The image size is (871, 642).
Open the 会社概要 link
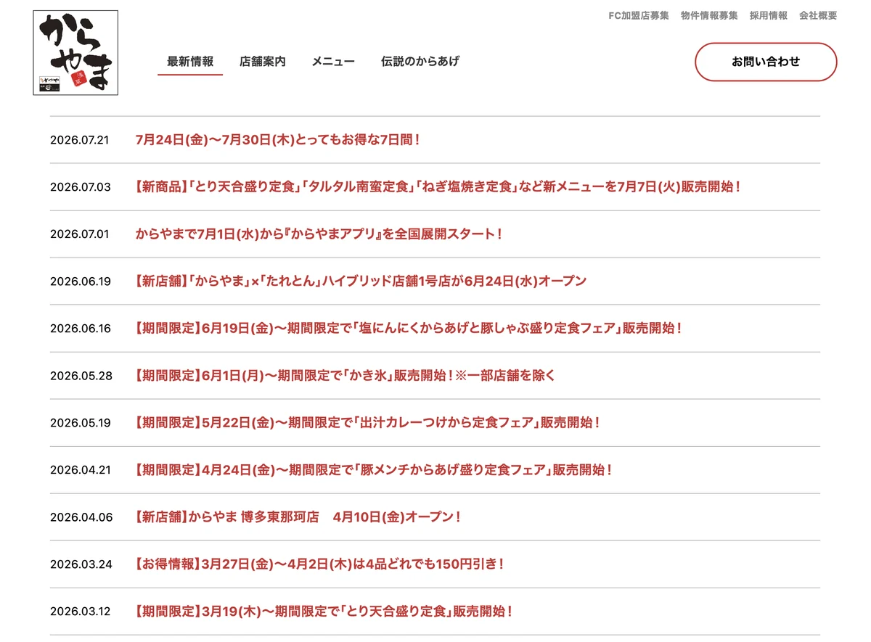pyautogui.click(x=818, y=15)
